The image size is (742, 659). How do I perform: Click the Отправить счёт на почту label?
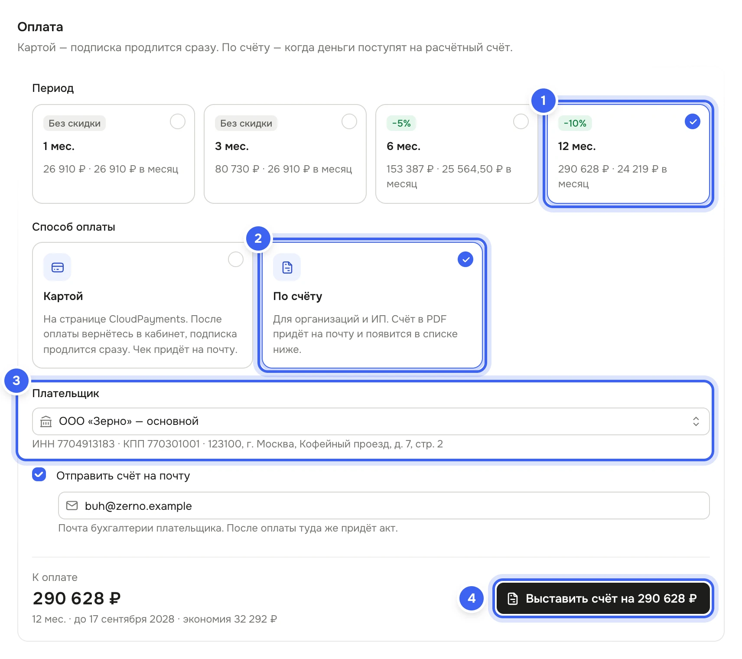click(123, 476)
